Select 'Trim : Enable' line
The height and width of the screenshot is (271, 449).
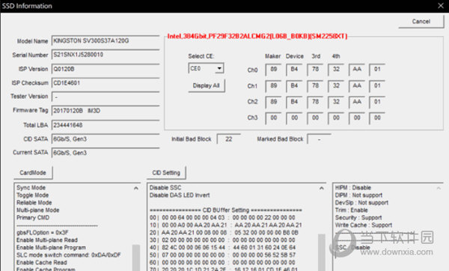tap(351, 210)
